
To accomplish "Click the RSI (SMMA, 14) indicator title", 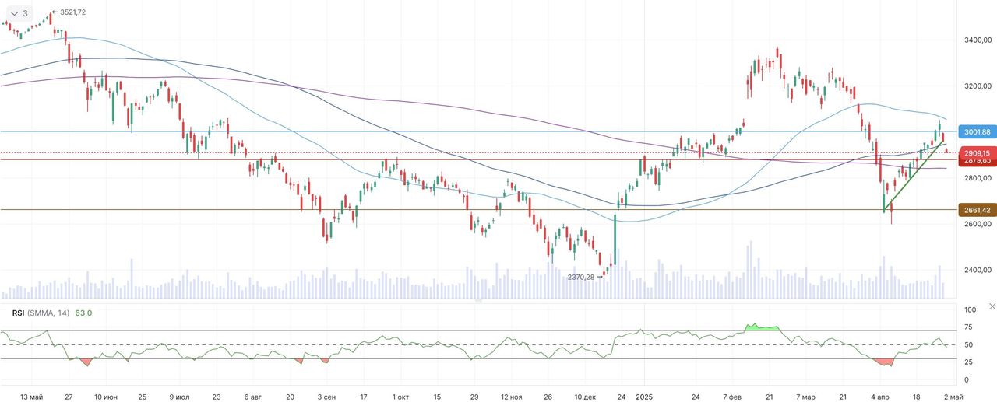I will pyautogui.click(x=41, y=313).
